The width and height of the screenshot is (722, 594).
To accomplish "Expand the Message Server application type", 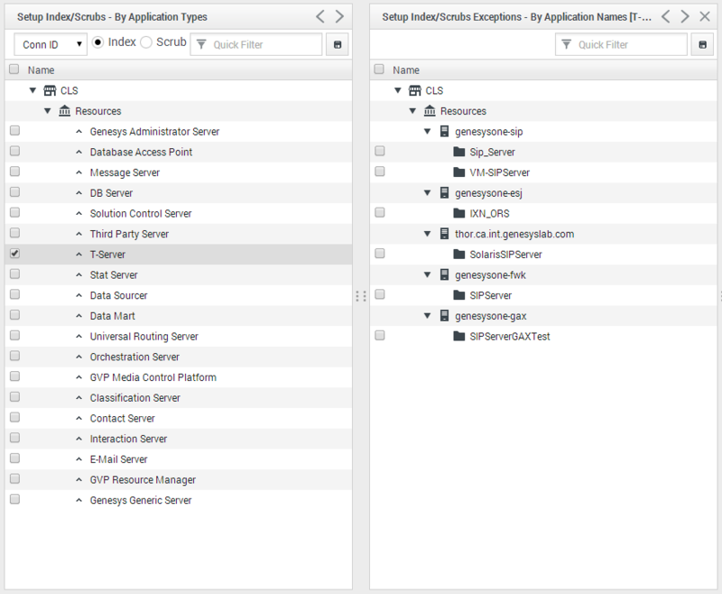I will pos(79,172).
